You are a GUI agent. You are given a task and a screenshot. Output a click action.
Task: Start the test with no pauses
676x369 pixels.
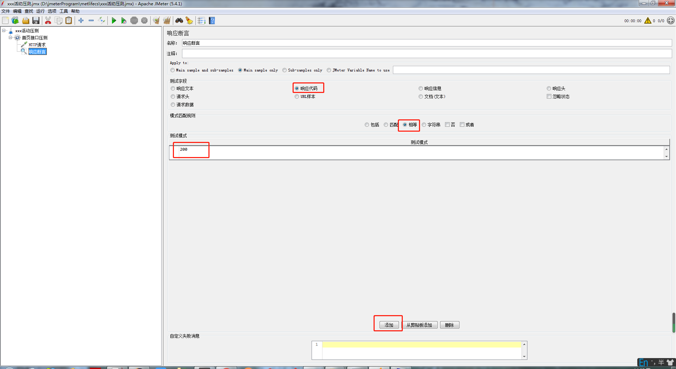click(x=124, y=20)
